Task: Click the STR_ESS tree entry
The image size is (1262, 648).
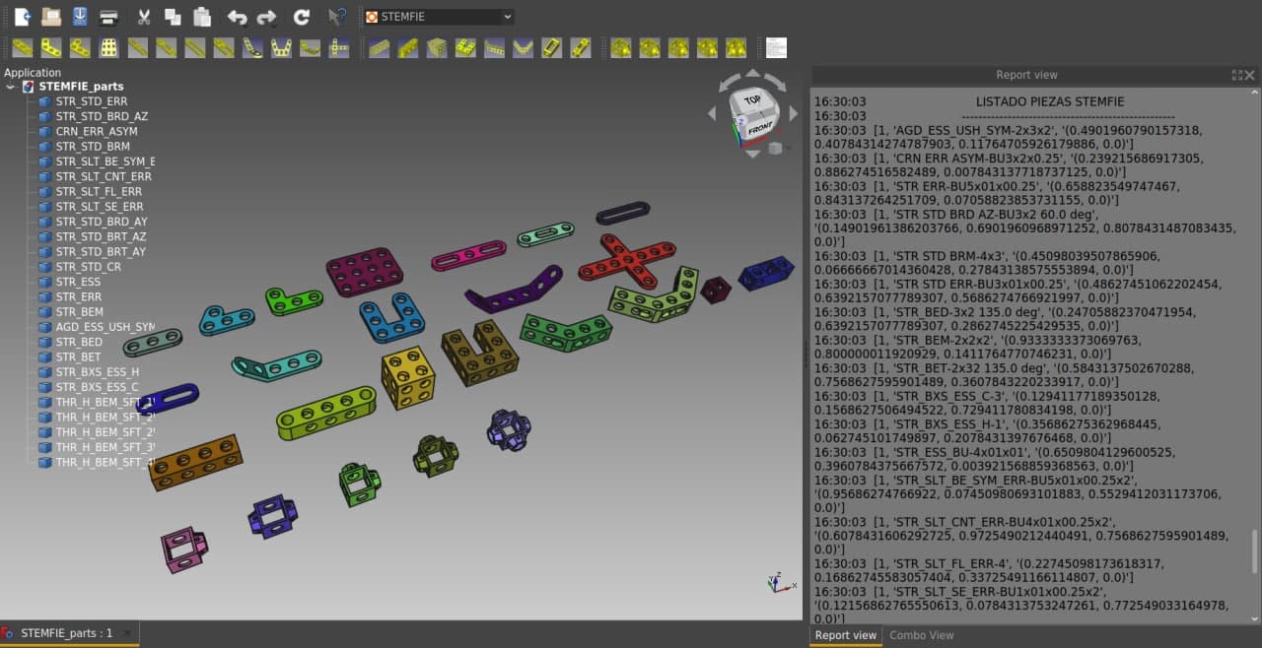Action: [78, 282]
